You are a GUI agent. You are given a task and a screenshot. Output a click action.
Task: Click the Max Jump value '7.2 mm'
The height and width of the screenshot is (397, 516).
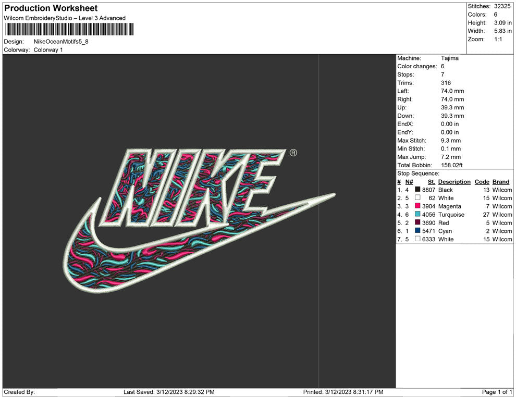pyautogui.click(x=451, y=157)
